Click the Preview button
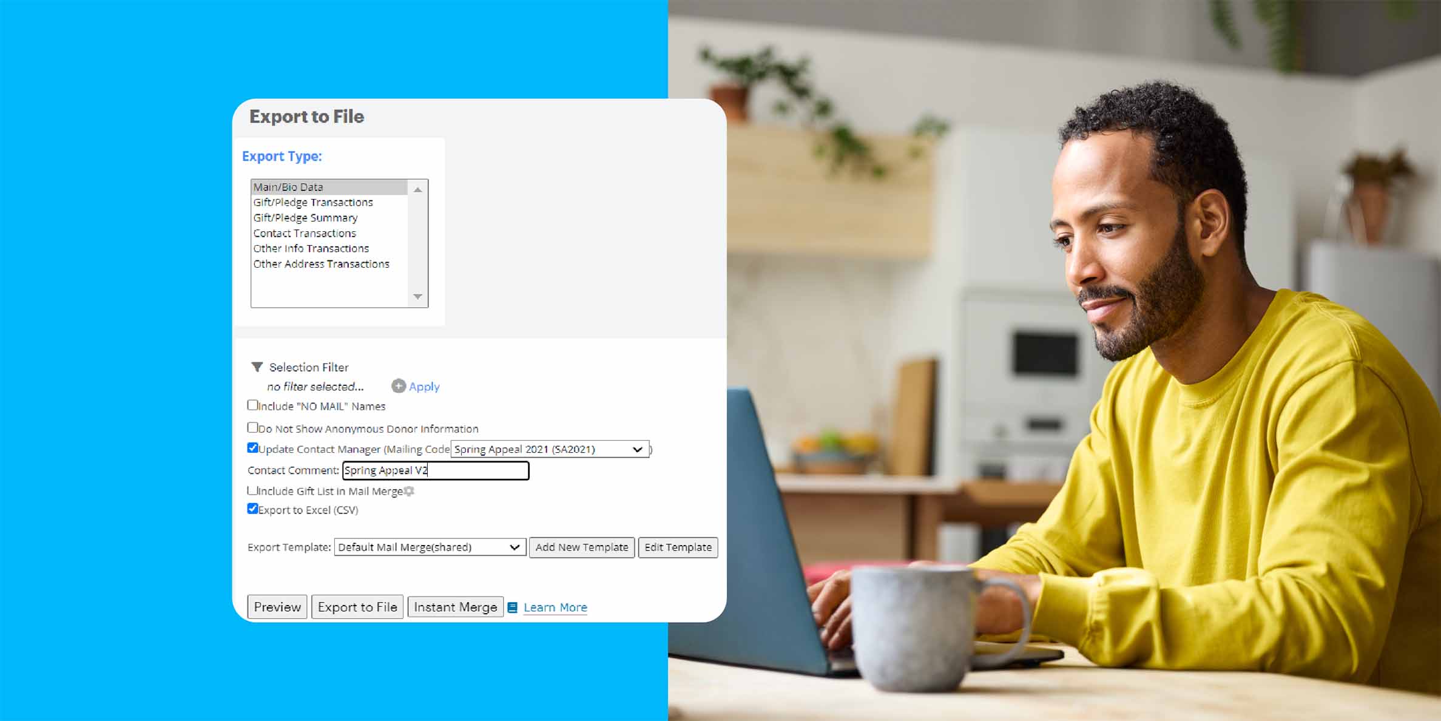The image size is (1441, 721). point(277,606)
